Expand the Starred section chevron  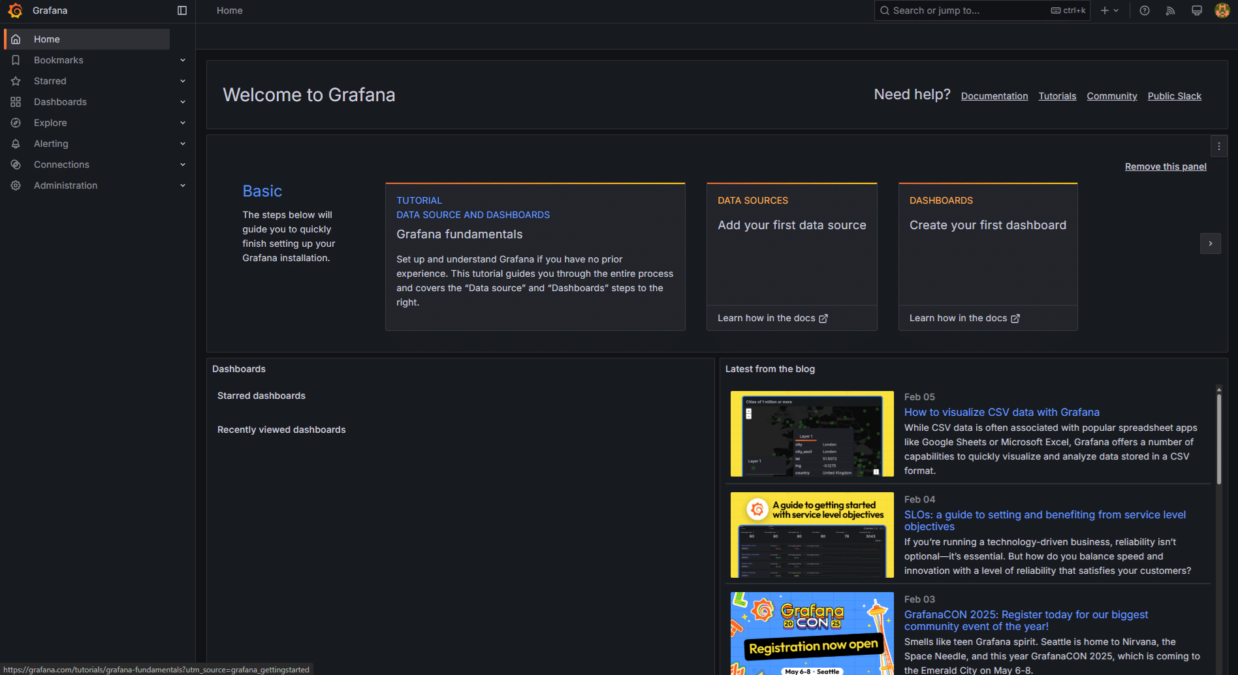(183, 81)
